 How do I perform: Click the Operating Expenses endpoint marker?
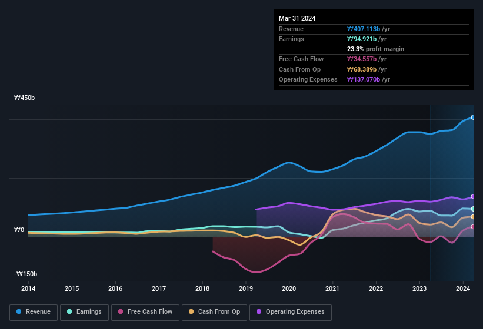[x=473, y=197]
